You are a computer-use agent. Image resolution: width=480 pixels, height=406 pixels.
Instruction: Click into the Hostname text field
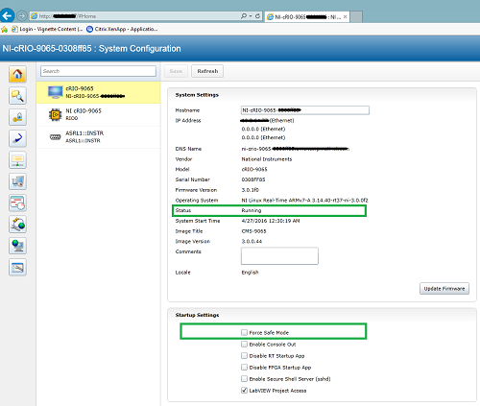point(305,110)
